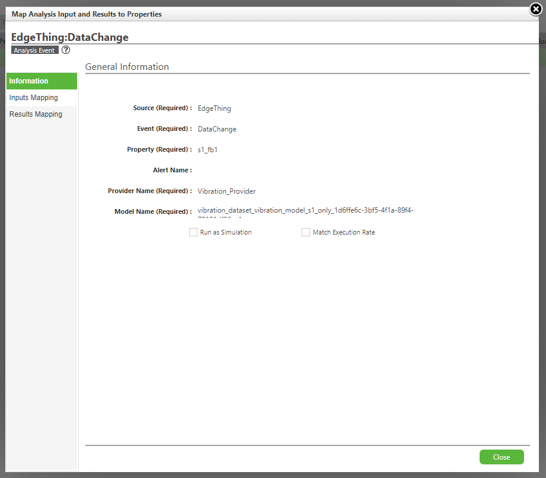Click the green Close button
Image resolution: width=546 pixels, height=478 pixels.
pyautogui.click(x=502, y=457)
